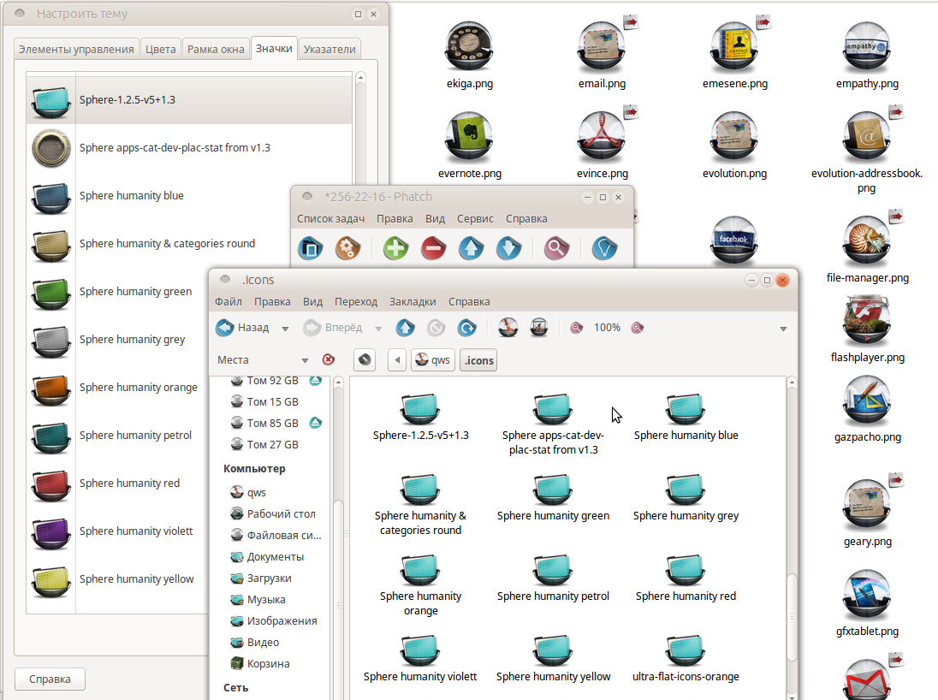Click the Up arrow icon in file manager
The width and height of the screenshot is (938, 700).
(405, 327)
